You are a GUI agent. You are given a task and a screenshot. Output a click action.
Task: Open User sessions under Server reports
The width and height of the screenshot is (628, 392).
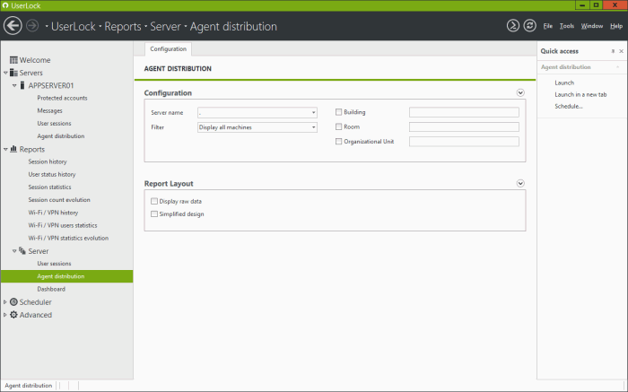click(x=54, y=264)
